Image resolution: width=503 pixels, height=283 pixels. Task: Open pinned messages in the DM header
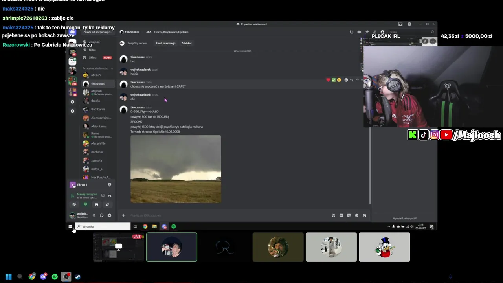367,32
